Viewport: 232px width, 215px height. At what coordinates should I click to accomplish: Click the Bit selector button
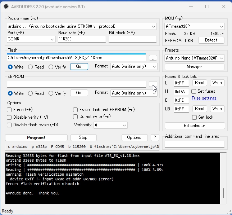194,126
